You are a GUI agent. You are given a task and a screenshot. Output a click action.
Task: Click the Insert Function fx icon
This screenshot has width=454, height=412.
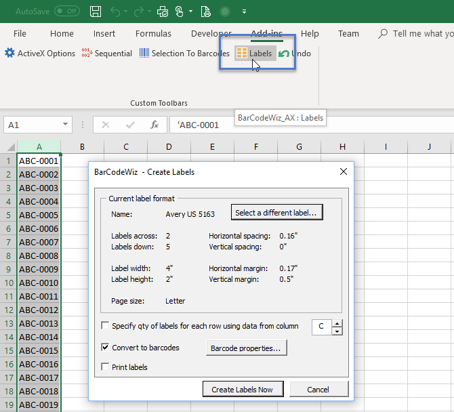154,125
